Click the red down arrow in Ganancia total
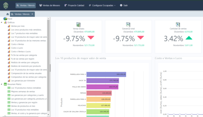This screenshot has height=117, width=203. (x=141, y=38)
